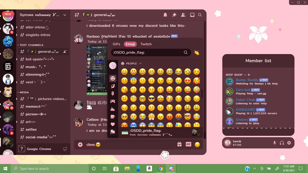Toggle emoji picker face in message bar
308x173 pixels.
[197, 145]
